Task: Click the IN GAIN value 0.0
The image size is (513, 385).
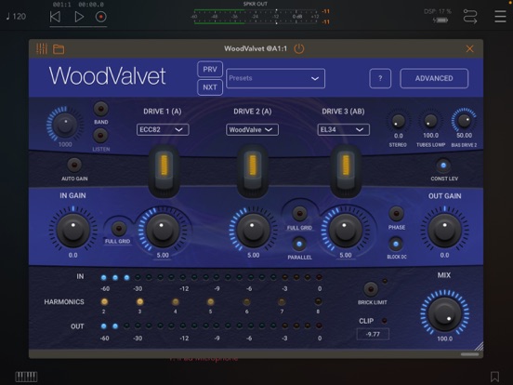Action: pyautogui.click(x=73, y=256)
